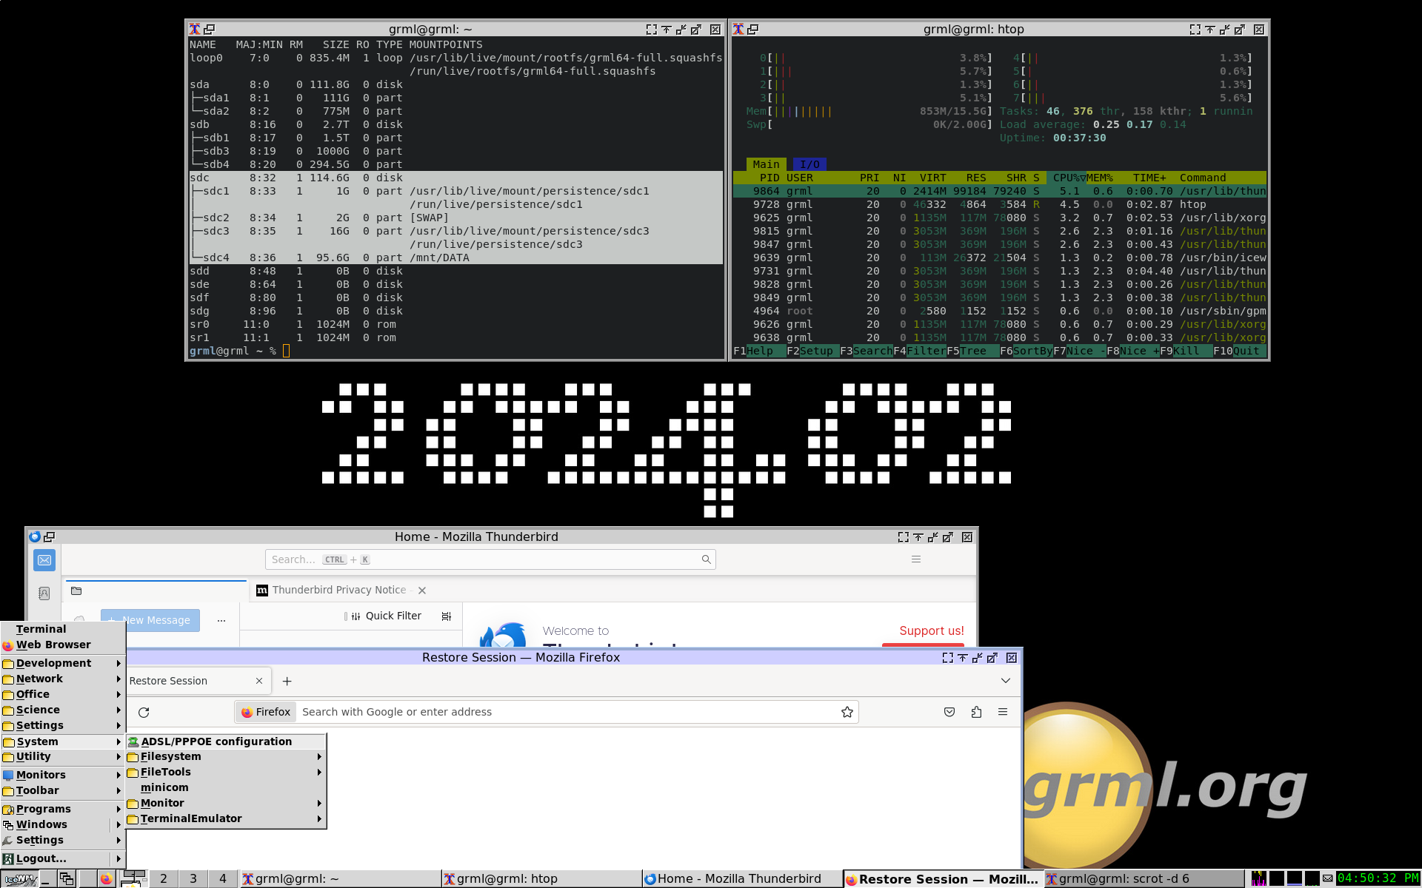The image size is (1422, 888).
Task: Open Thunderbird Address Book icon
Action: (44, 593)
